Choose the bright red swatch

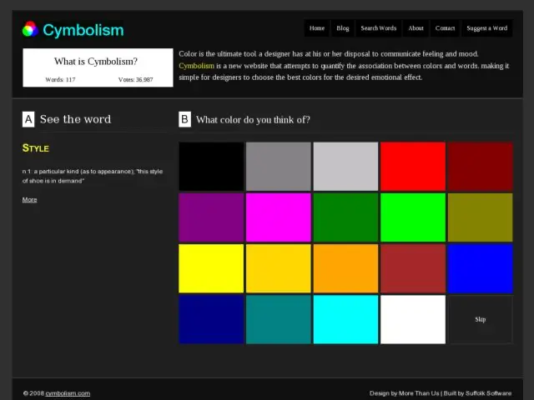coord(413,167)
